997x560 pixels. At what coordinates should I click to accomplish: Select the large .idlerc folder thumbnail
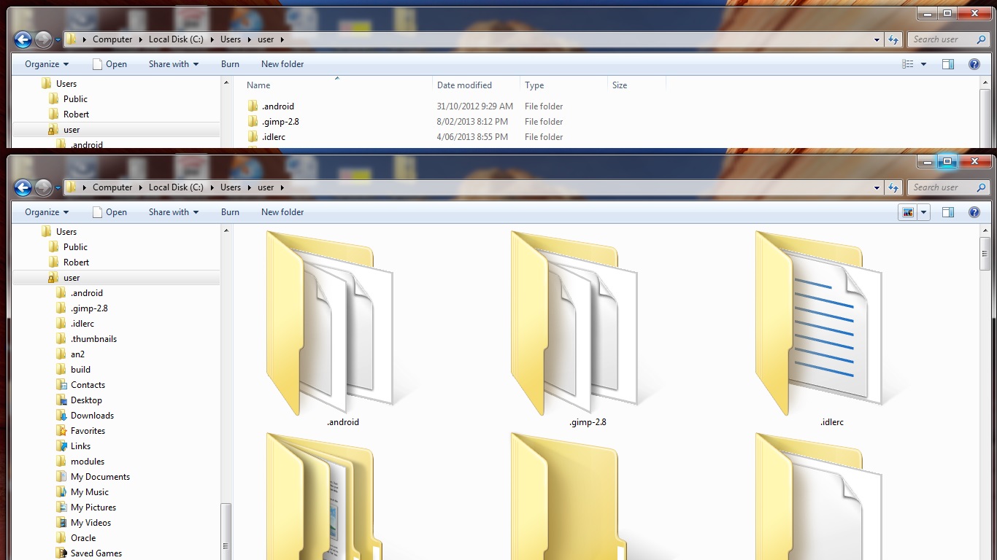(817, 324)
